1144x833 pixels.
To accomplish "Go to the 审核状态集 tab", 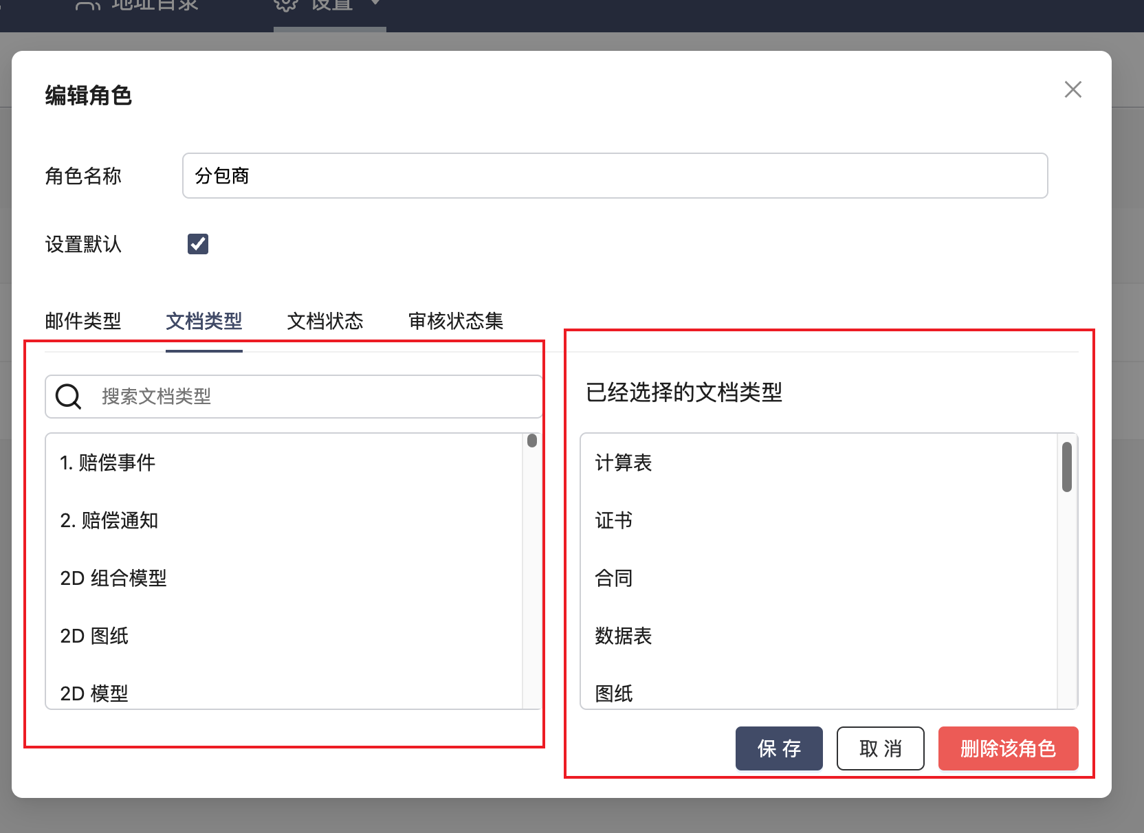I will pyautogui.click(x=456, y=321).
